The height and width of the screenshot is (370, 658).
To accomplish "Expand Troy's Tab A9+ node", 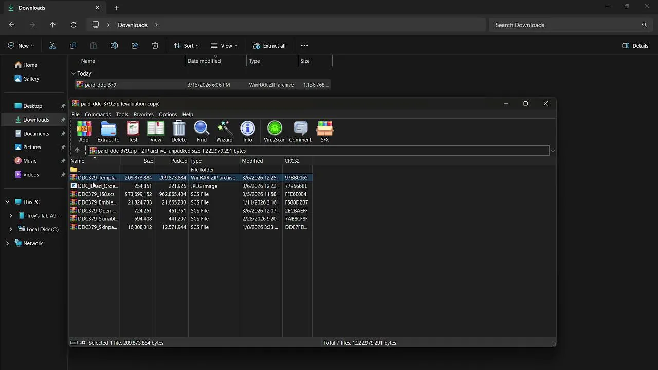I will (11, 216).
